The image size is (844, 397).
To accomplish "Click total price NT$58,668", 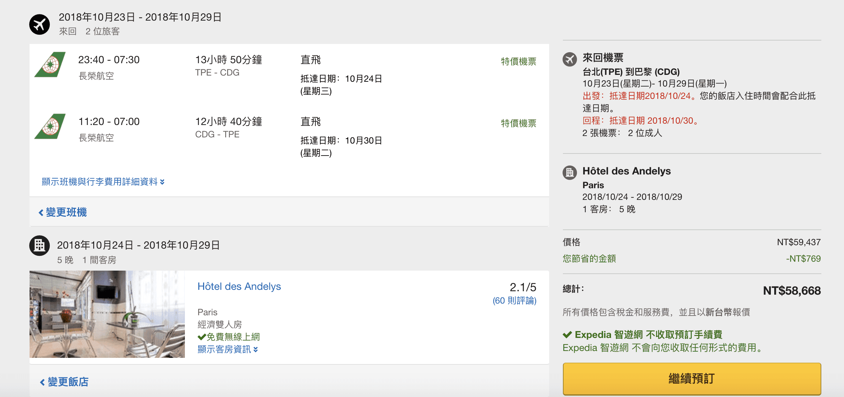I will tap(792, 291).
